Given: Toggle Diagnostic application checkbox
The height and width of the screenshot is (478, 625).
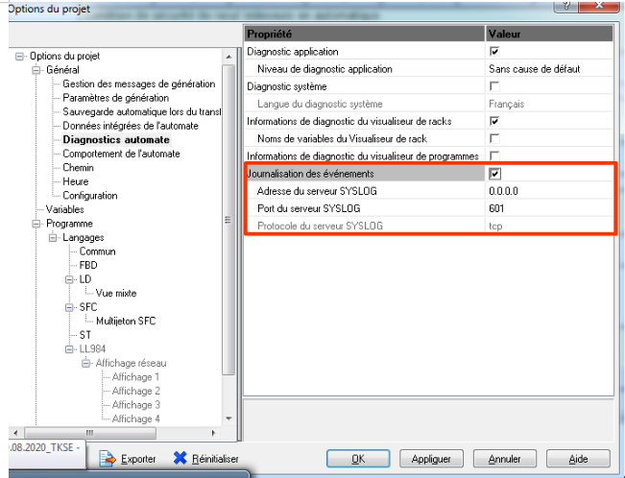Looking at the screenshot, I should click(x=494, y=52).
